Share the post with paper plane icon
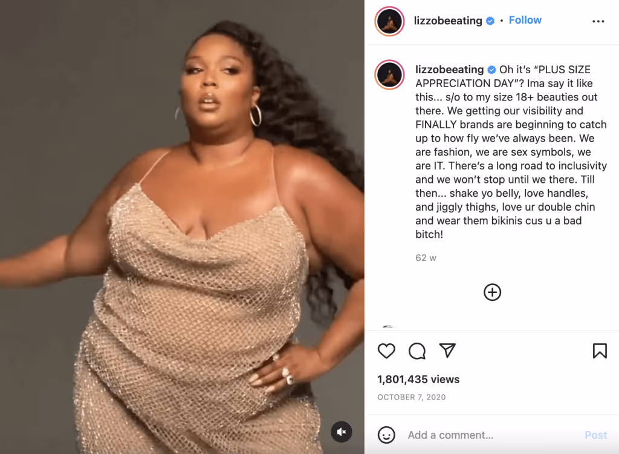 pos(448,350)
